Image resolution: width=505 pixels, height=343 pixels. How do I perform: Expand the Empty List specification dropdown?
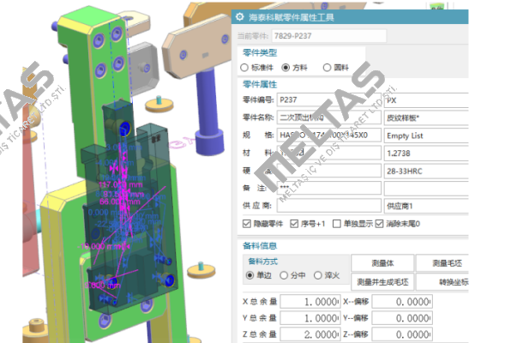point(426,135)
